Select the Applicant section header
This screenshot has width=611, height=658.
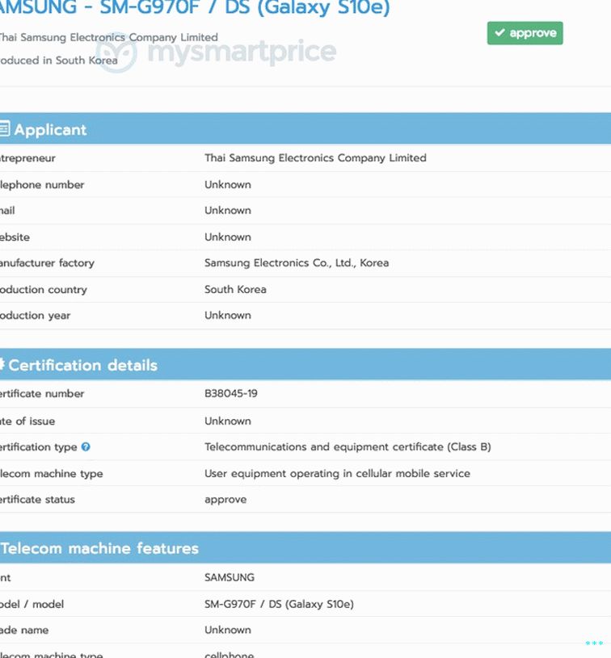pos(305,128)
